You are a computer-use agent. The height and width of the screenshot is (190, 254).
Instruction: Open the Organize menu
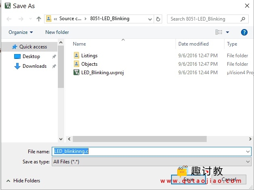[x=21, y=32]
